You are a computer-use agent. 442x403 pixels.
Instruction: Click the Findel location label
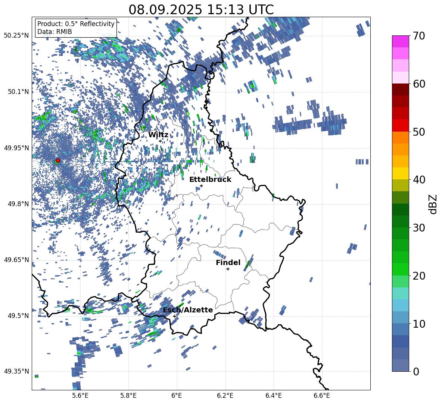(228, 262)
